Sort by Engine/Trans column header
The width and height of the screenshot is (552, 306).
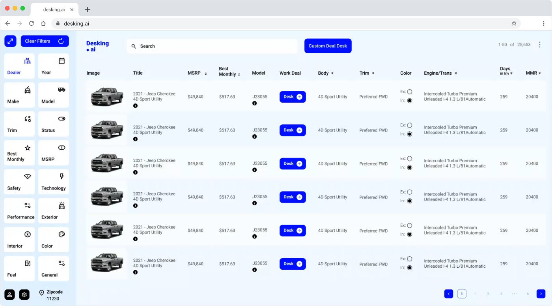pos(440,73)
